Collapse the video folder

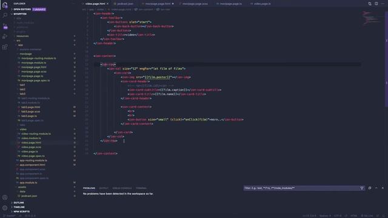click(23, 129)
